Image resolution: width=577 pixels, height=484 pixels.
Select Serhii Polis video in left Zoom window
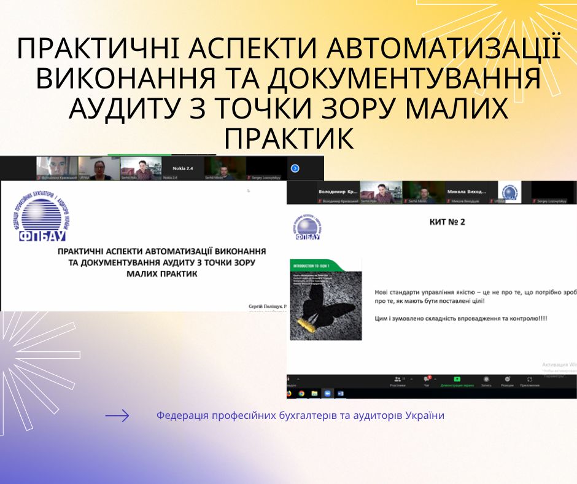pyautogui.click(x=141, y=168)
